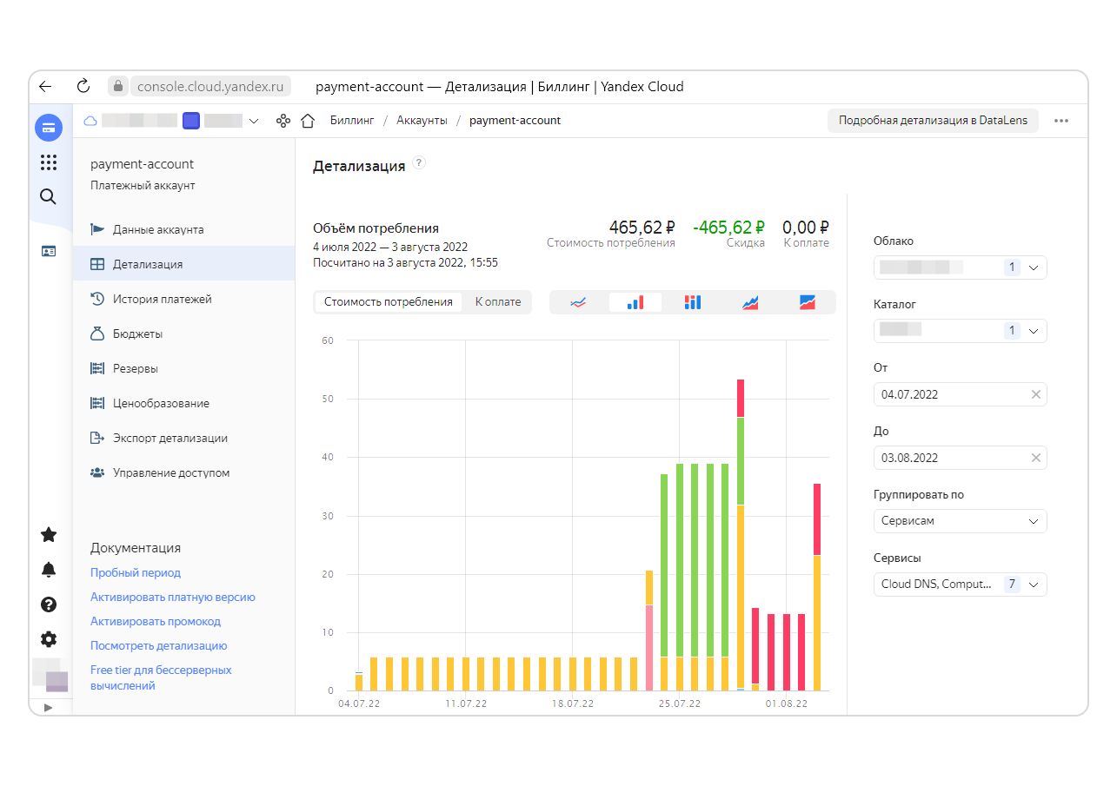Screen dimensions: 1117x786
Task: Expand the cloud/catalog selector chevron
Action: [254, 121]
